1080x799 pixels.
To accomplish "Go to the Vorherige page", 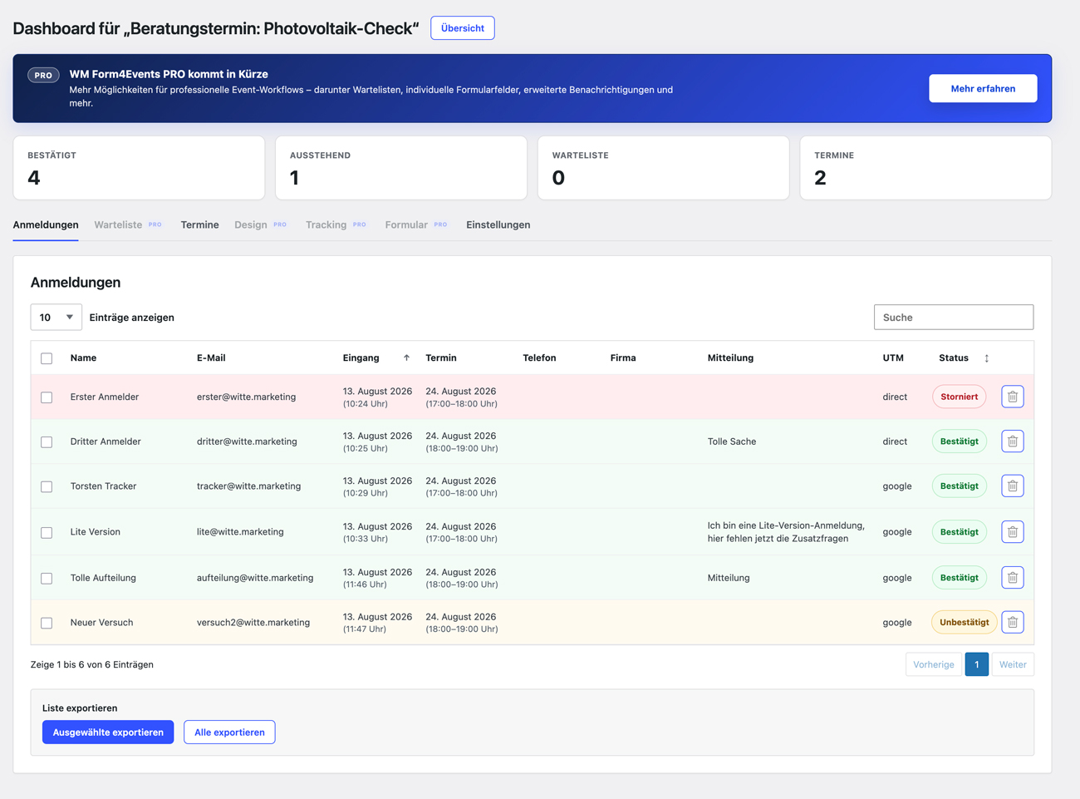I will tap(934, 664).
